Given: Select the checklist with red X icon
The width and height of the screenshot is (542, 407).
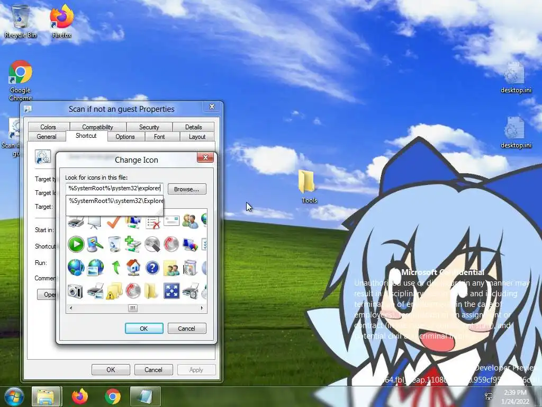Looking at the screenshot, I should point(152,223).
